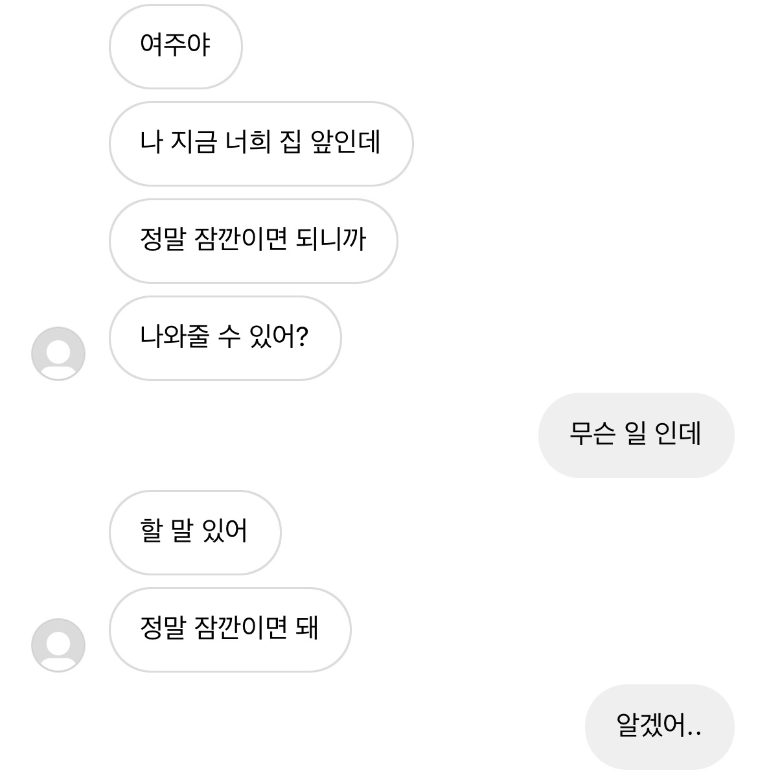Open the sender's profile from the upper avatar
The height and width of the screenshot is (775, 758).
pos(58,354)
